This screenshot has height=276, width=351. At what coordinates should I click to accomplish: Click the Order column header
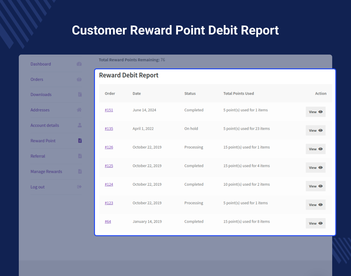tap(110, 93)
